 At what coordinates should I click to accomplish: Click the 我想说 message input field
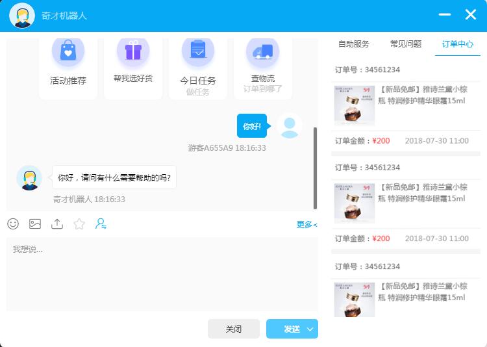[162, 273]
